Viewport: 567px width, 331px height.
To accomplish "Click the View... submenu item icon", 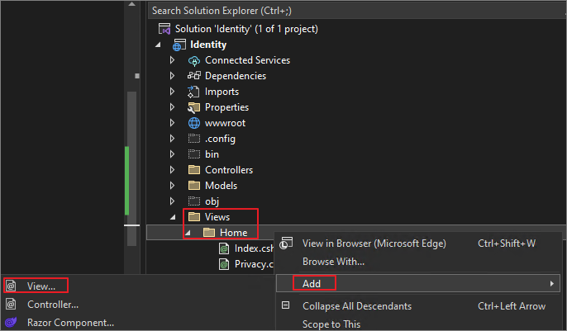I will click(x=11, y=286).
